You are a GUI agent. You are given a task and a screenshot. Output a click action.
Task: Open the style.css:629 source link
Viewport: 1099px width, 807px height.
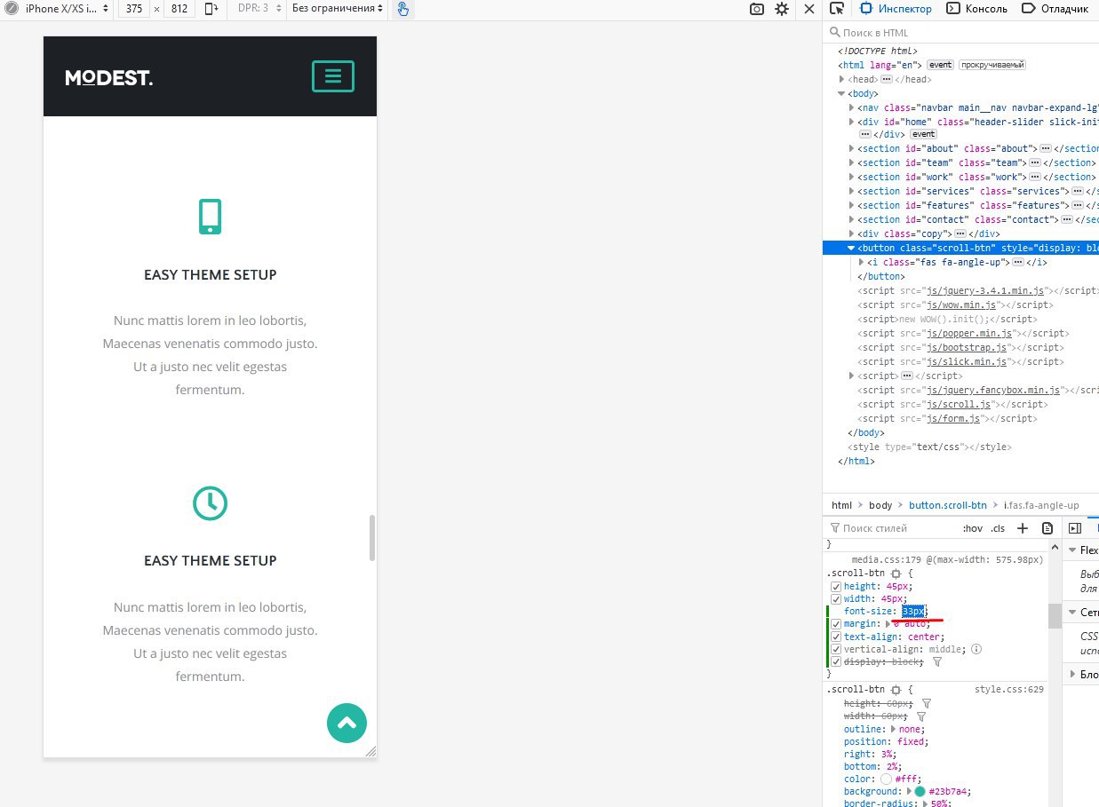(1009, 689)
